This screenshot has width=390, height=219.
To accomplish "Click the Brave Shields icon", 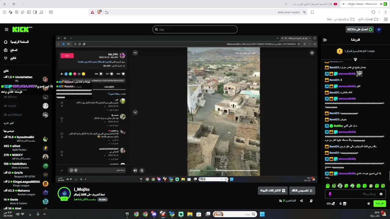I will (99, 12).
